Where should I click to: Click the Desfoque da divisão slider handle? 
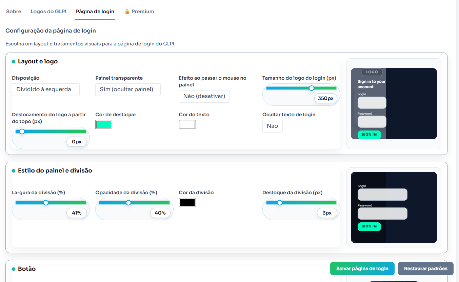(280, 203)
